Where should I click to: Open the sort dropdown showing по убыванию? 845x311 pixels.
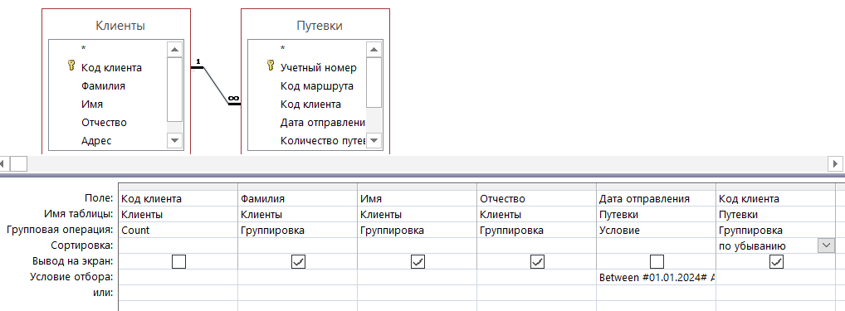coord(826,245)
